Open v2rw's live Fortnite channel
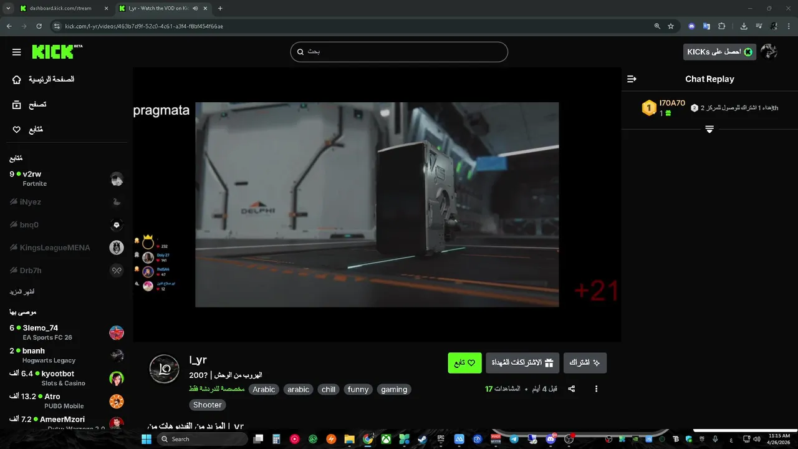The height and width of the screenshot is (449, 798). (x=66, y=178)
